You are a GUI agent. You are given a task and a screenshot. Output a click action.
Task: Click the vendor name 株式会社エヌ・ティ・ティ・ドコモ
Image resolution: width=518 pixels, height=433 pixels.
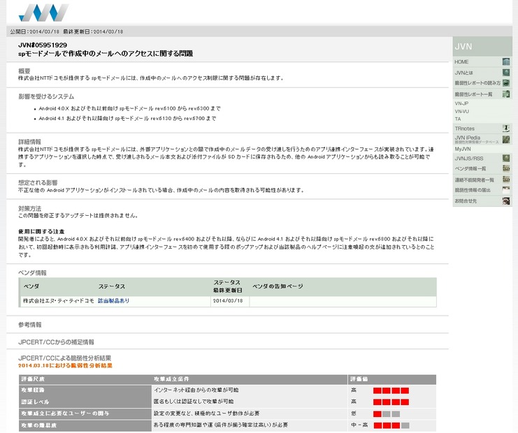(59, 301)
